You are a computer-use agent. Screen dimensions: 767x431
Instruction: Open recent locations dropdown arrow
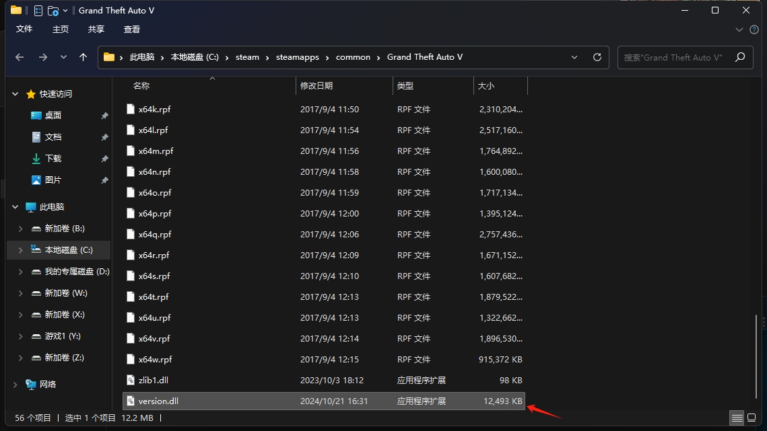click(64, 57)
